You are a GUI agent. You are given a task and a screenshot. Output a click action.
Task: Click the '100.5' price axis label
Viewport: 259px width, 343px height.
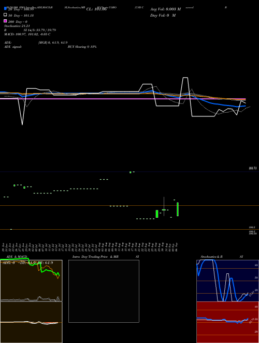[252, 228]
